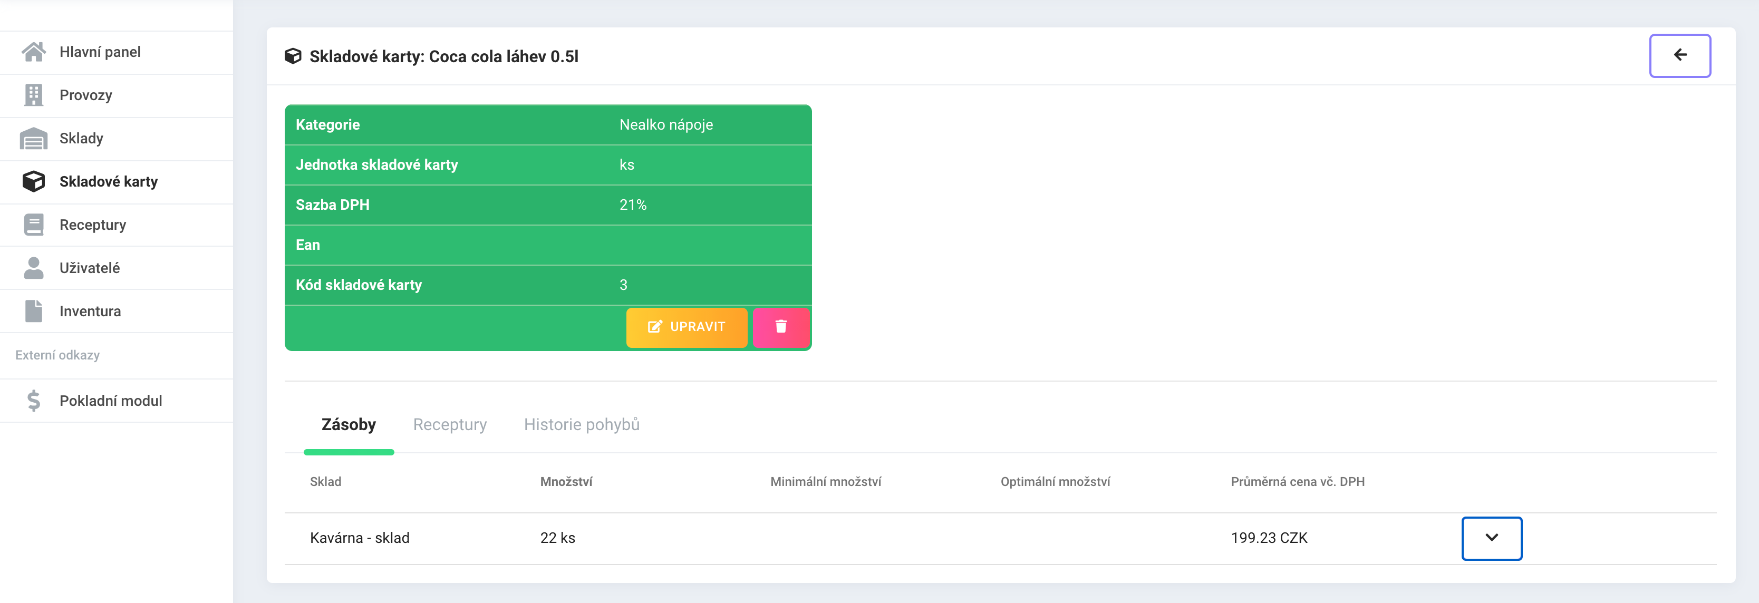The width and height of the screenshot is (1759, 603).
Task: Click the 22 ks quantity value
Action: (557, 538)
